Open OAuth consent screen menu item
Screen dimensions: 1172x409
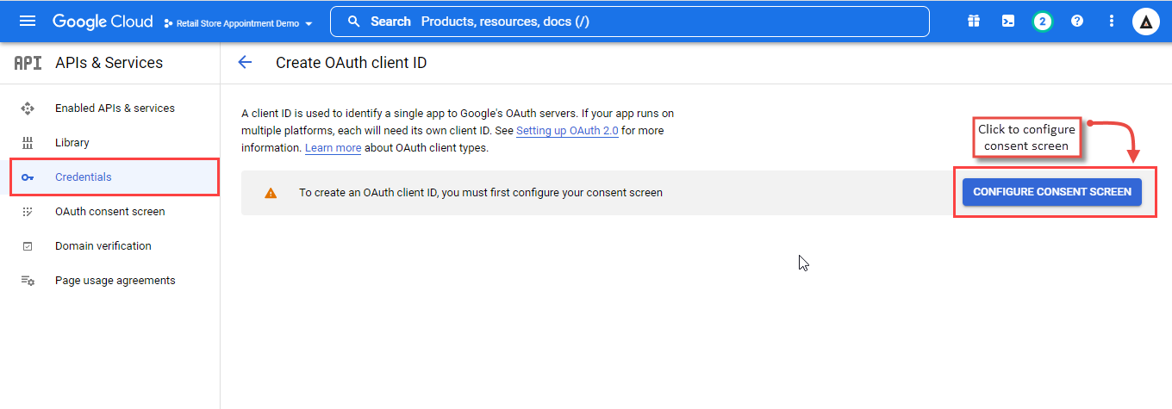109,212
